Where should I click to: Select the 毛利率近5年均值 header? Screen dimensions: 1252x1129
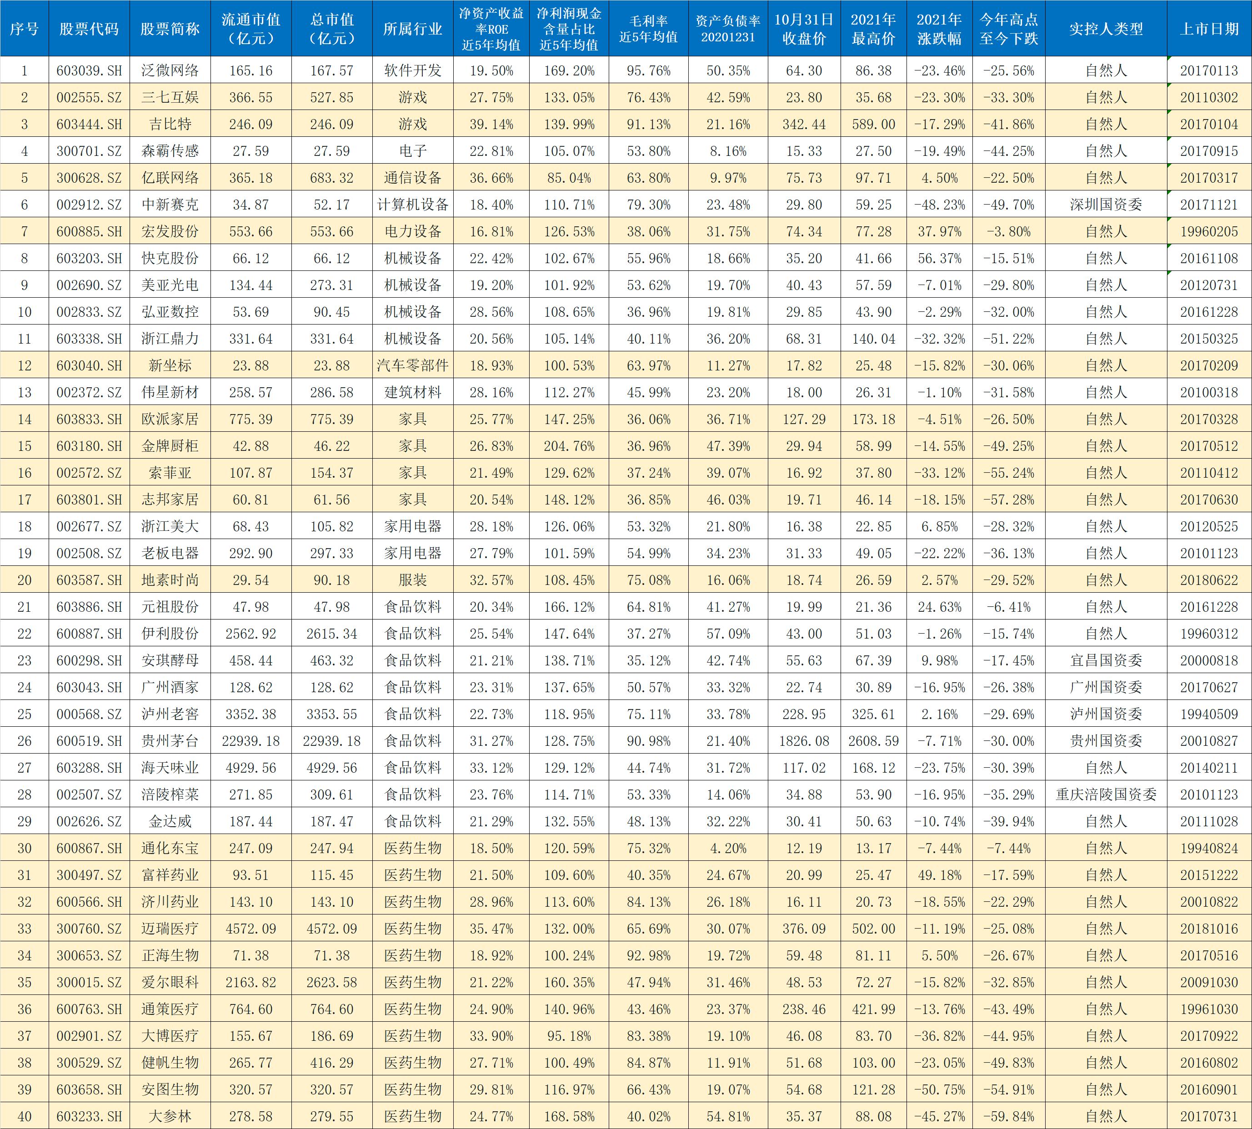coord(648,29)
